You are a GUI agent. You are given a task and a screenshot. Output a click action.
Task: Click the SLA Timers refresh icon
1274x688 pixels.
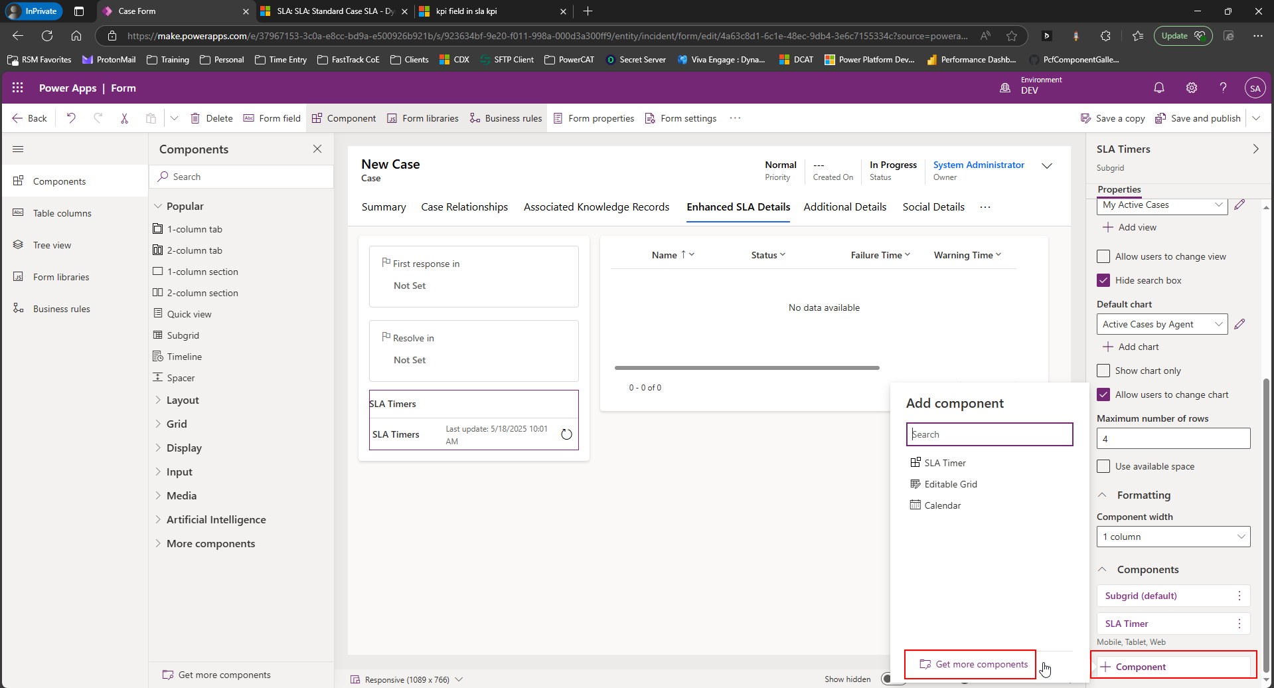tap(566, 434)
